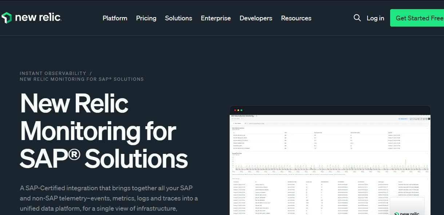Image resolution: width=444 pixels, height=215 pixels.
Task: Expand the Resources navigation menu
Action: tap(296, 18)
